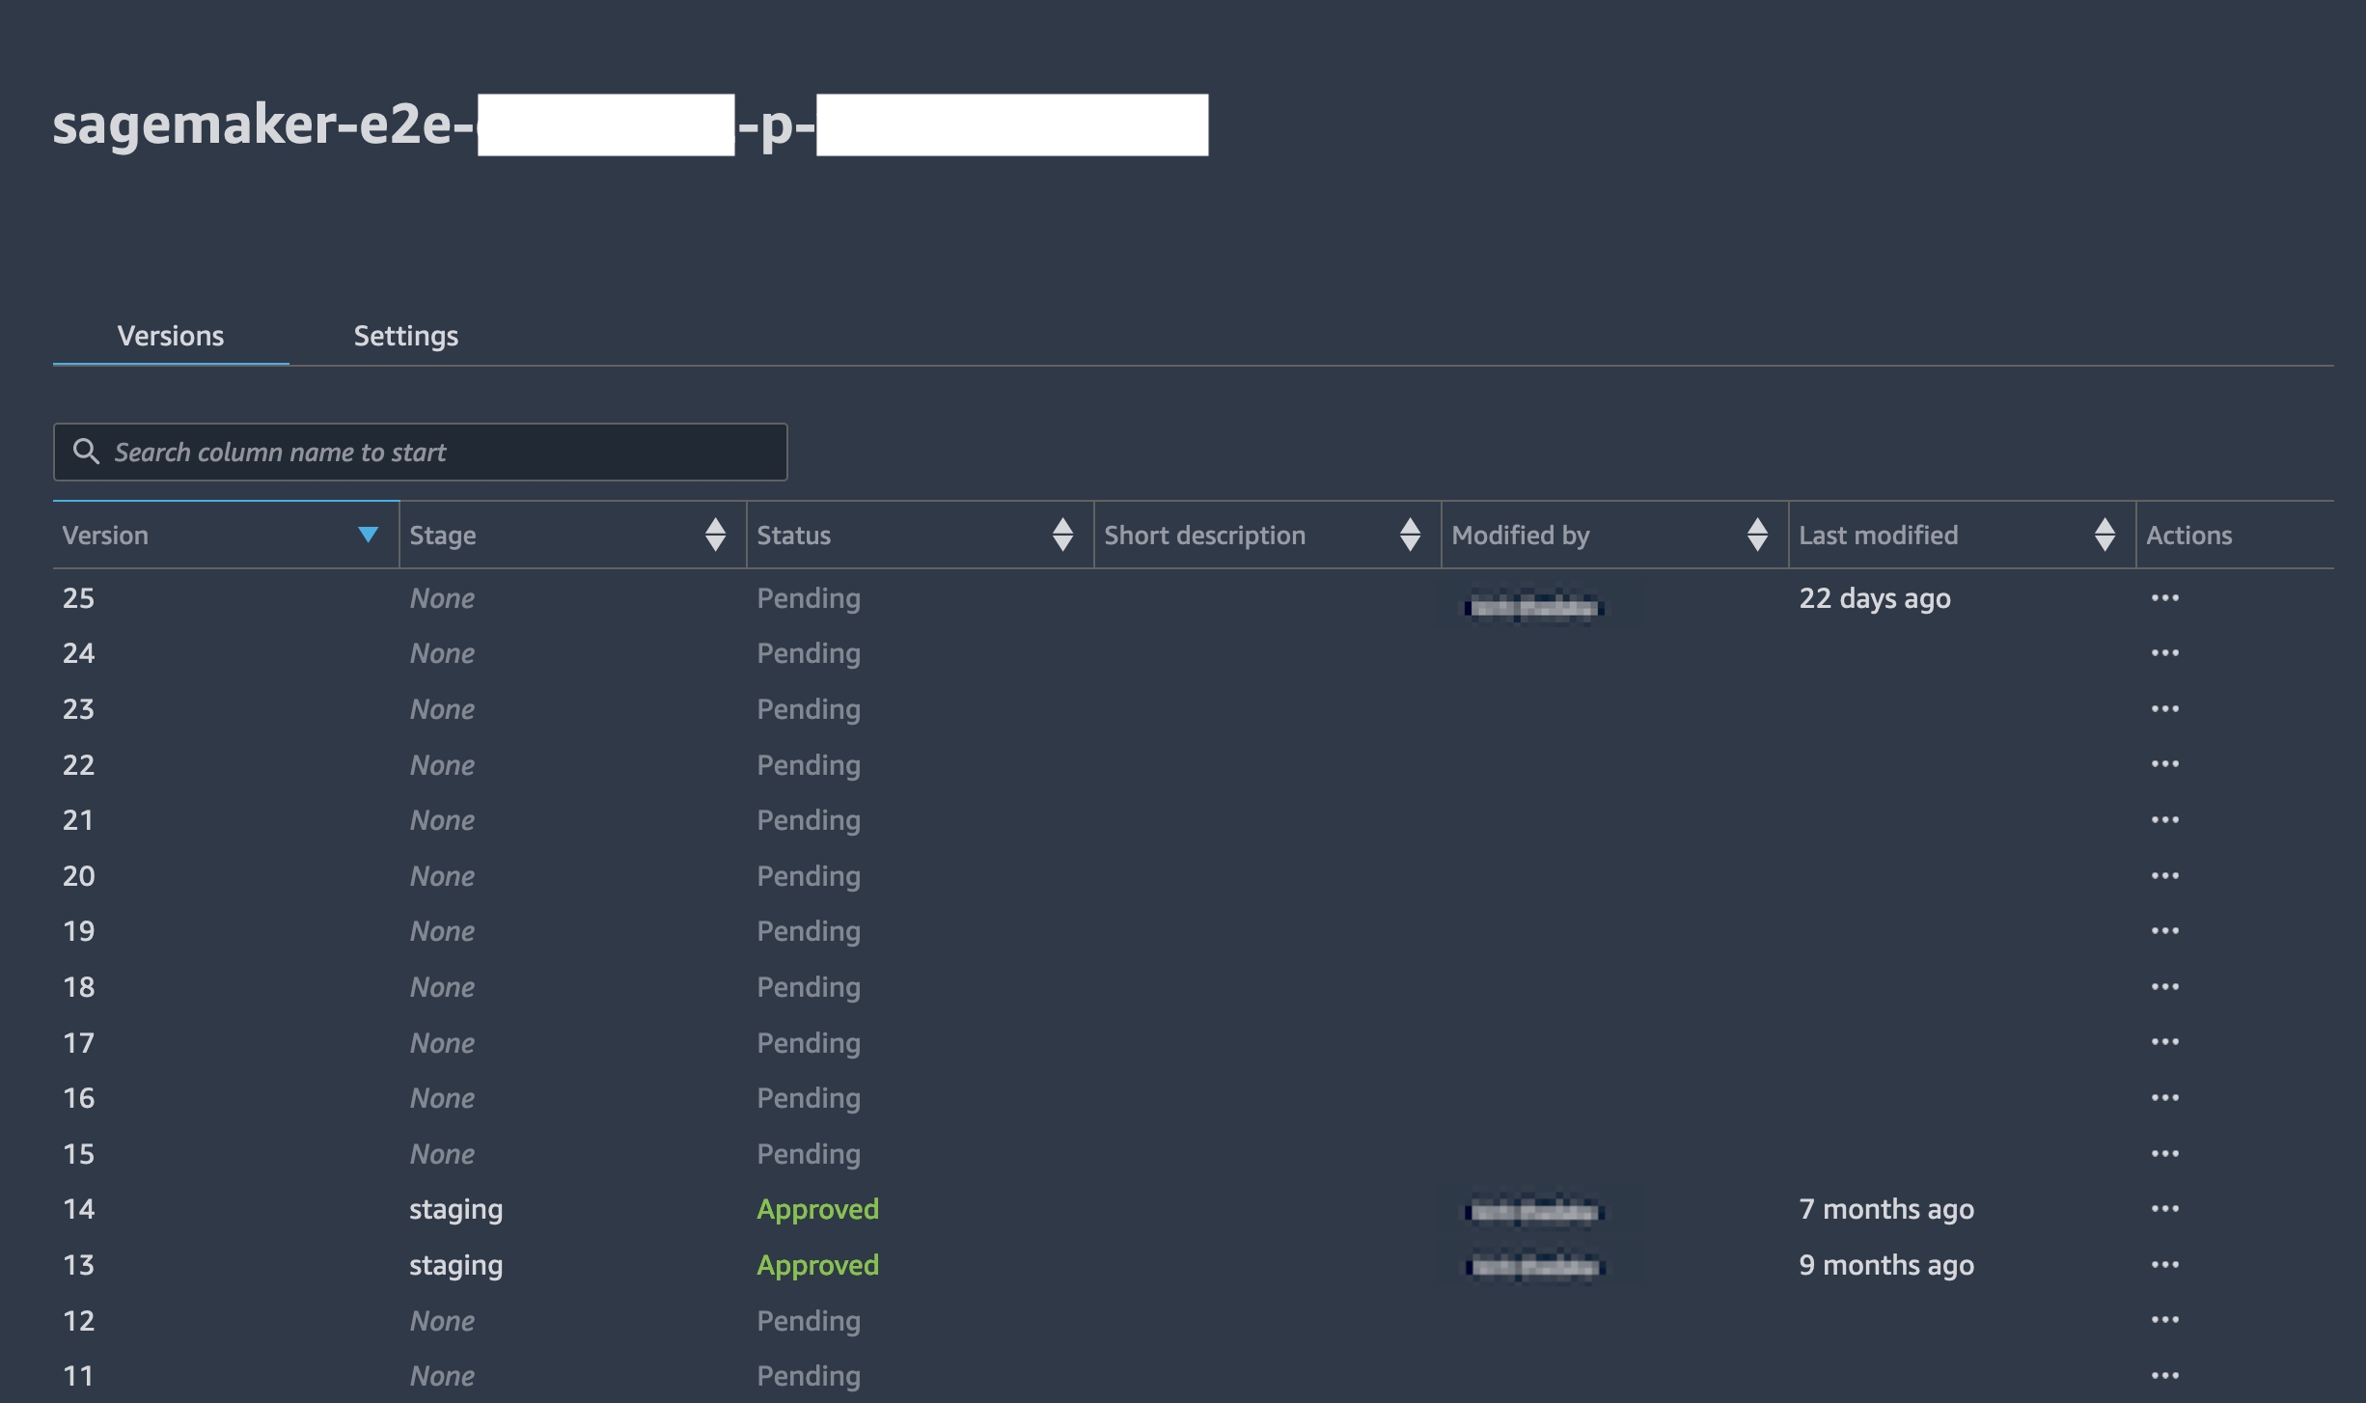Sort table by Stage column arrows
This screenshot has height=1403, width=2366.
coord(714,535)
